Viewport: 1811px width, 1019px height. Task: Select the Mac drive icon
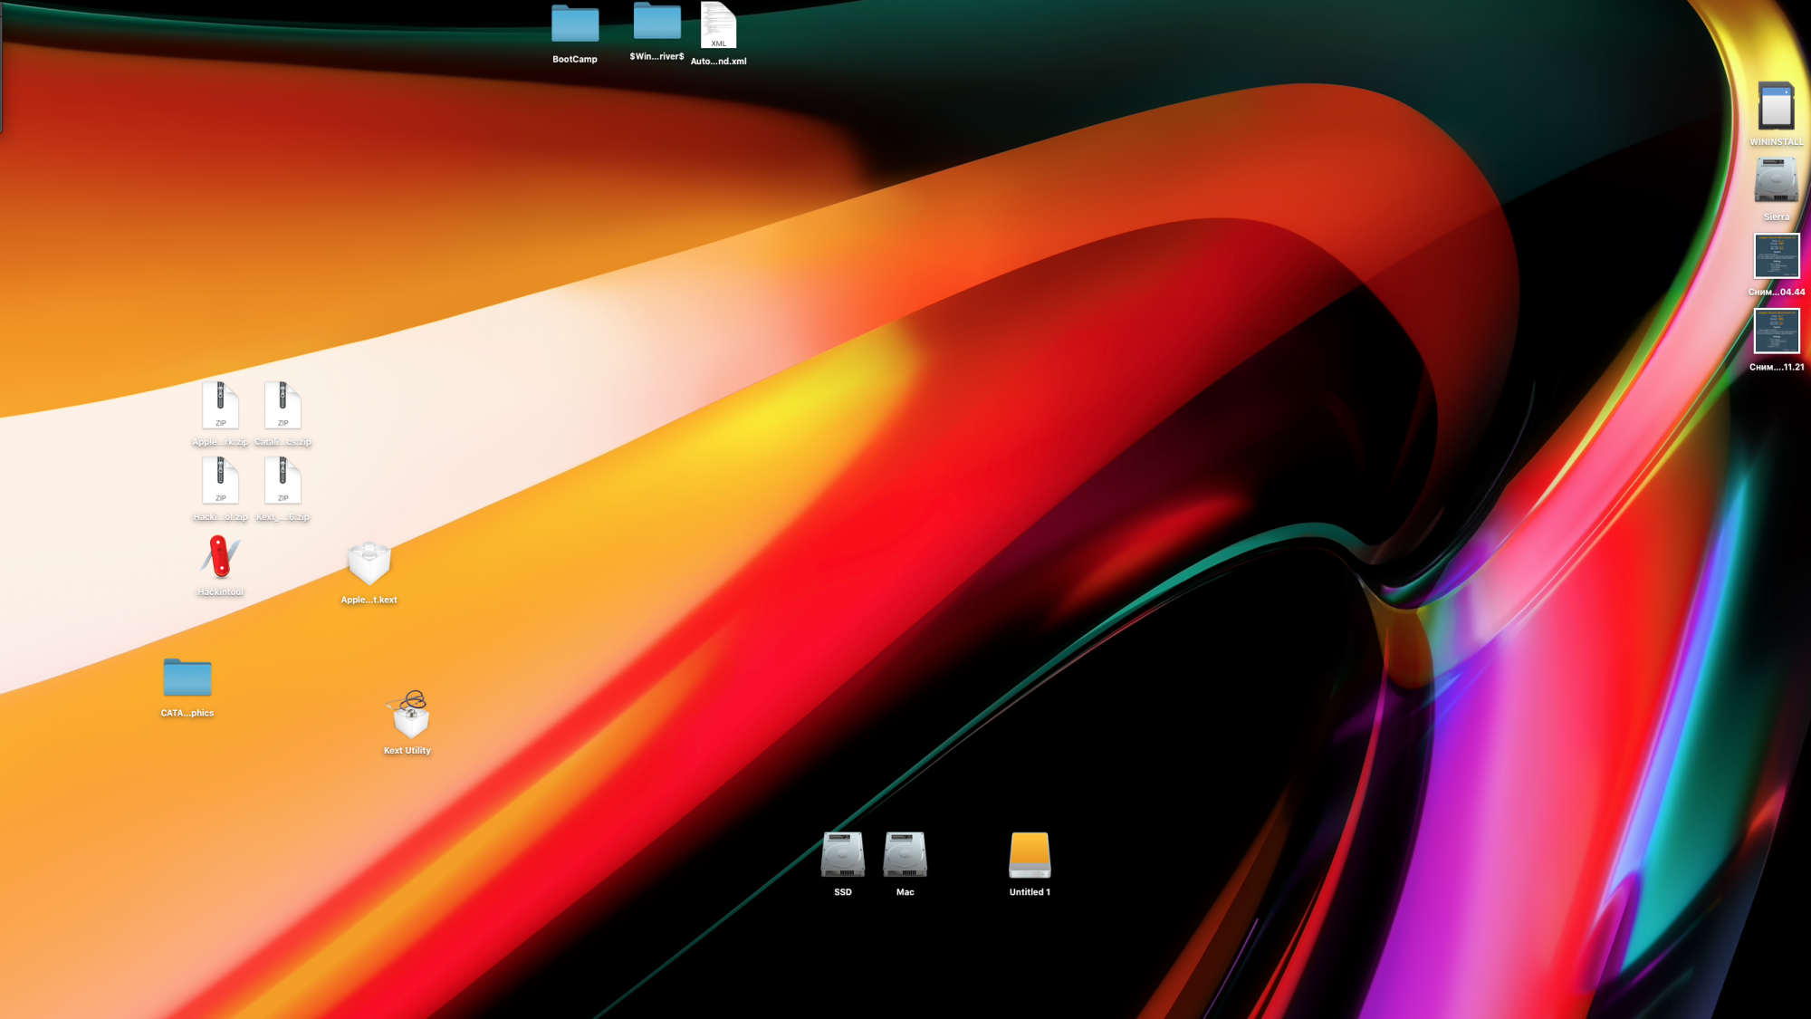905,855
